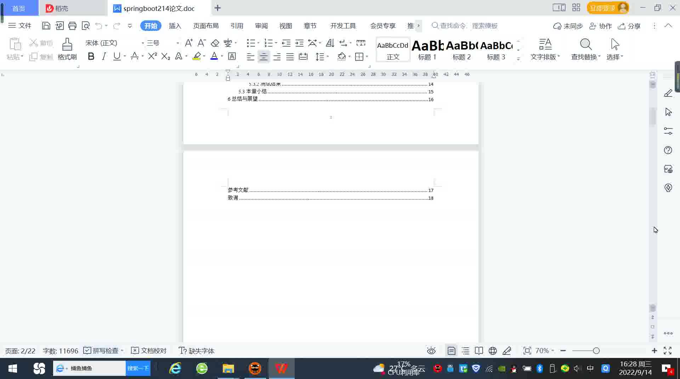Toggle eye protection mode icon

pyautogui.click(x=431, y=351)
